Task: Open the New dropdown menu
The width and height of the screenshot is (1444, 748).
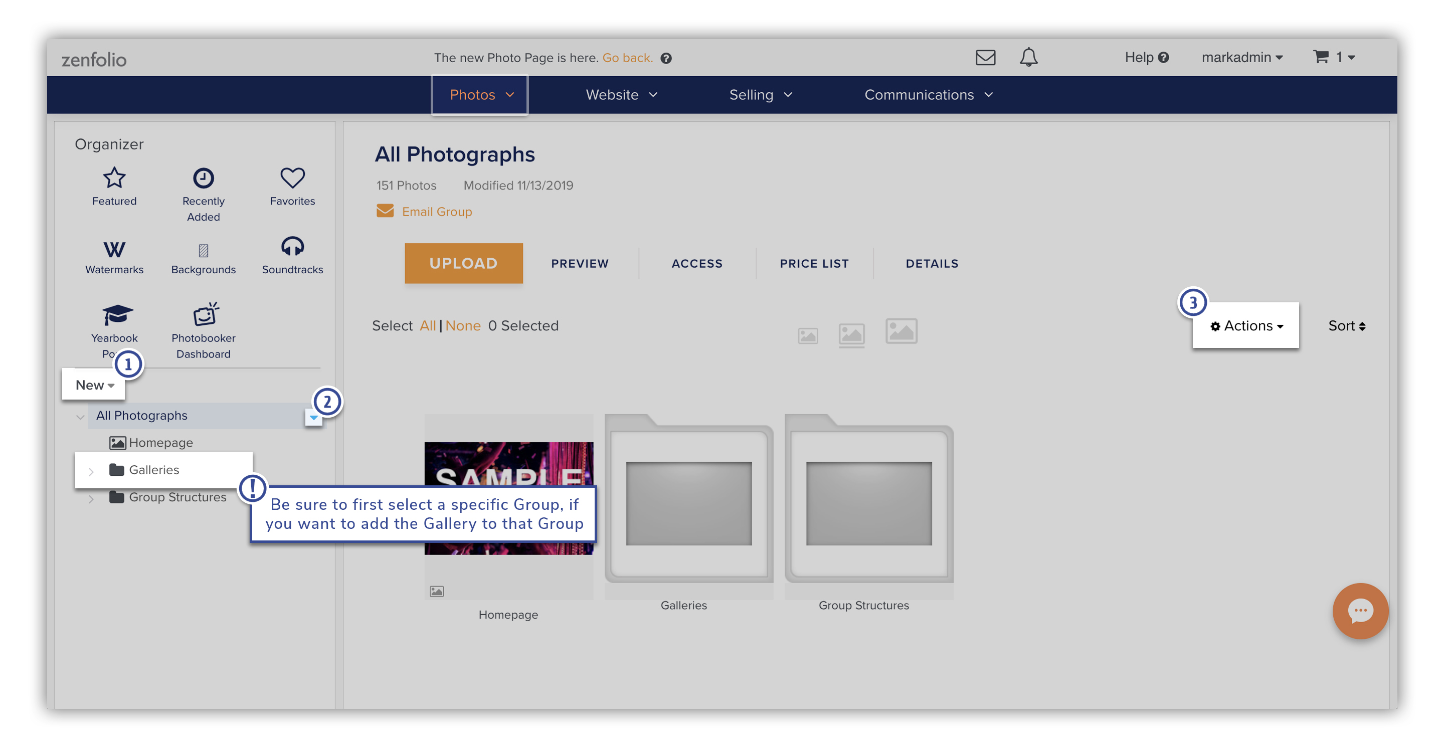Action: click(x=93, y=385)
